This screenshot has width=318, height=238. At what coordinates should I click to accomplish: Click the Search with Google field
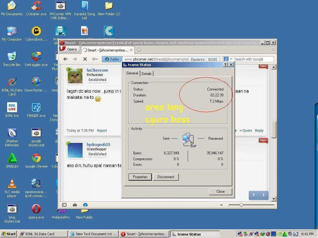click(x=253, y=59)
